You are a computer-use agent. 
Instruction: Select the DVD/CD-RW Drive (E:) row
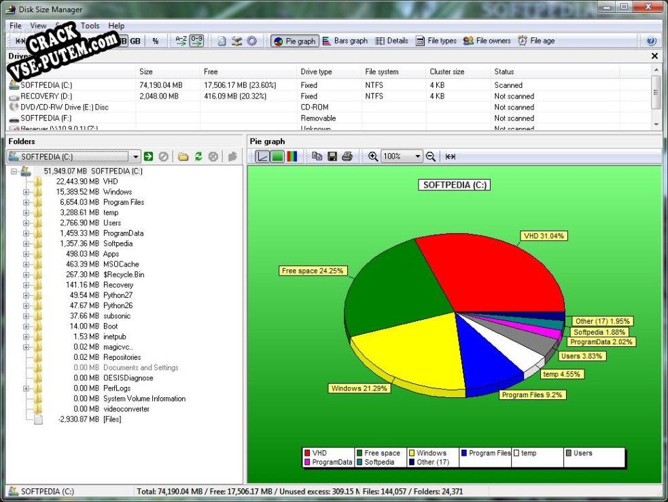pyautogui.click(x=330, y=107)
